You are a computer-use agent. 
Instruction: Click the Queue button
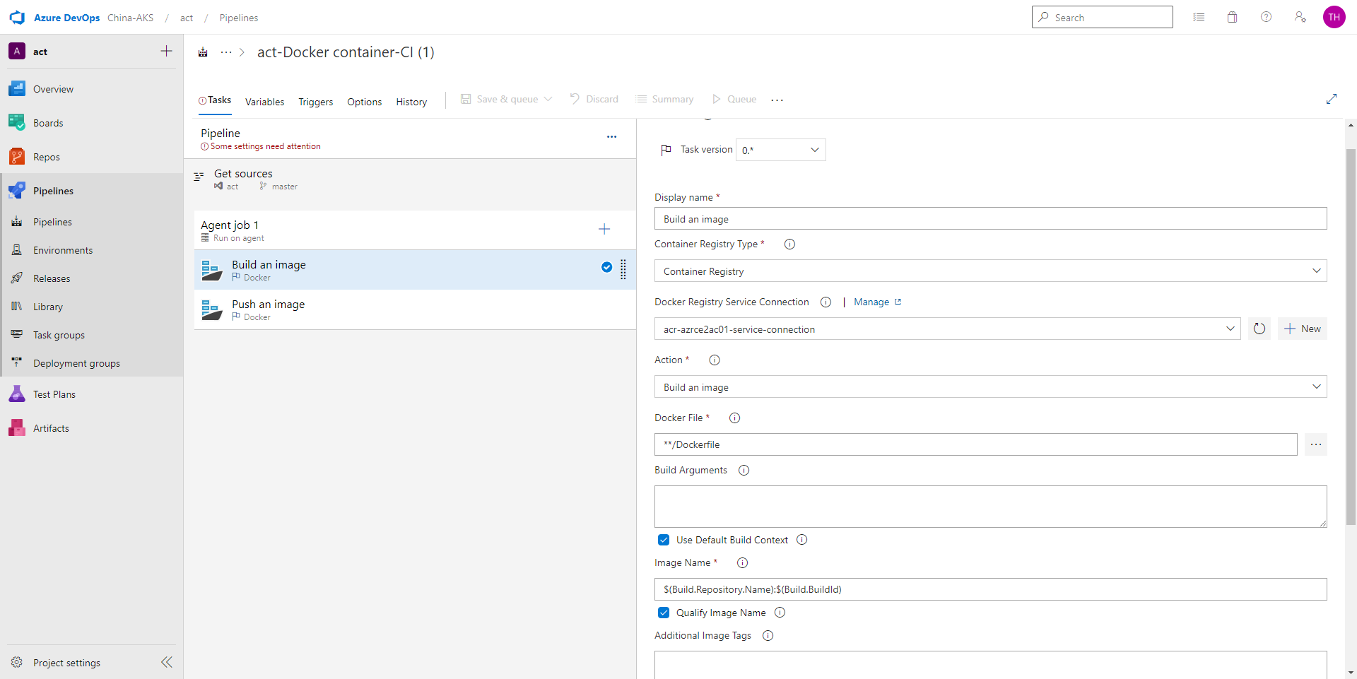[x=734, y=99]
